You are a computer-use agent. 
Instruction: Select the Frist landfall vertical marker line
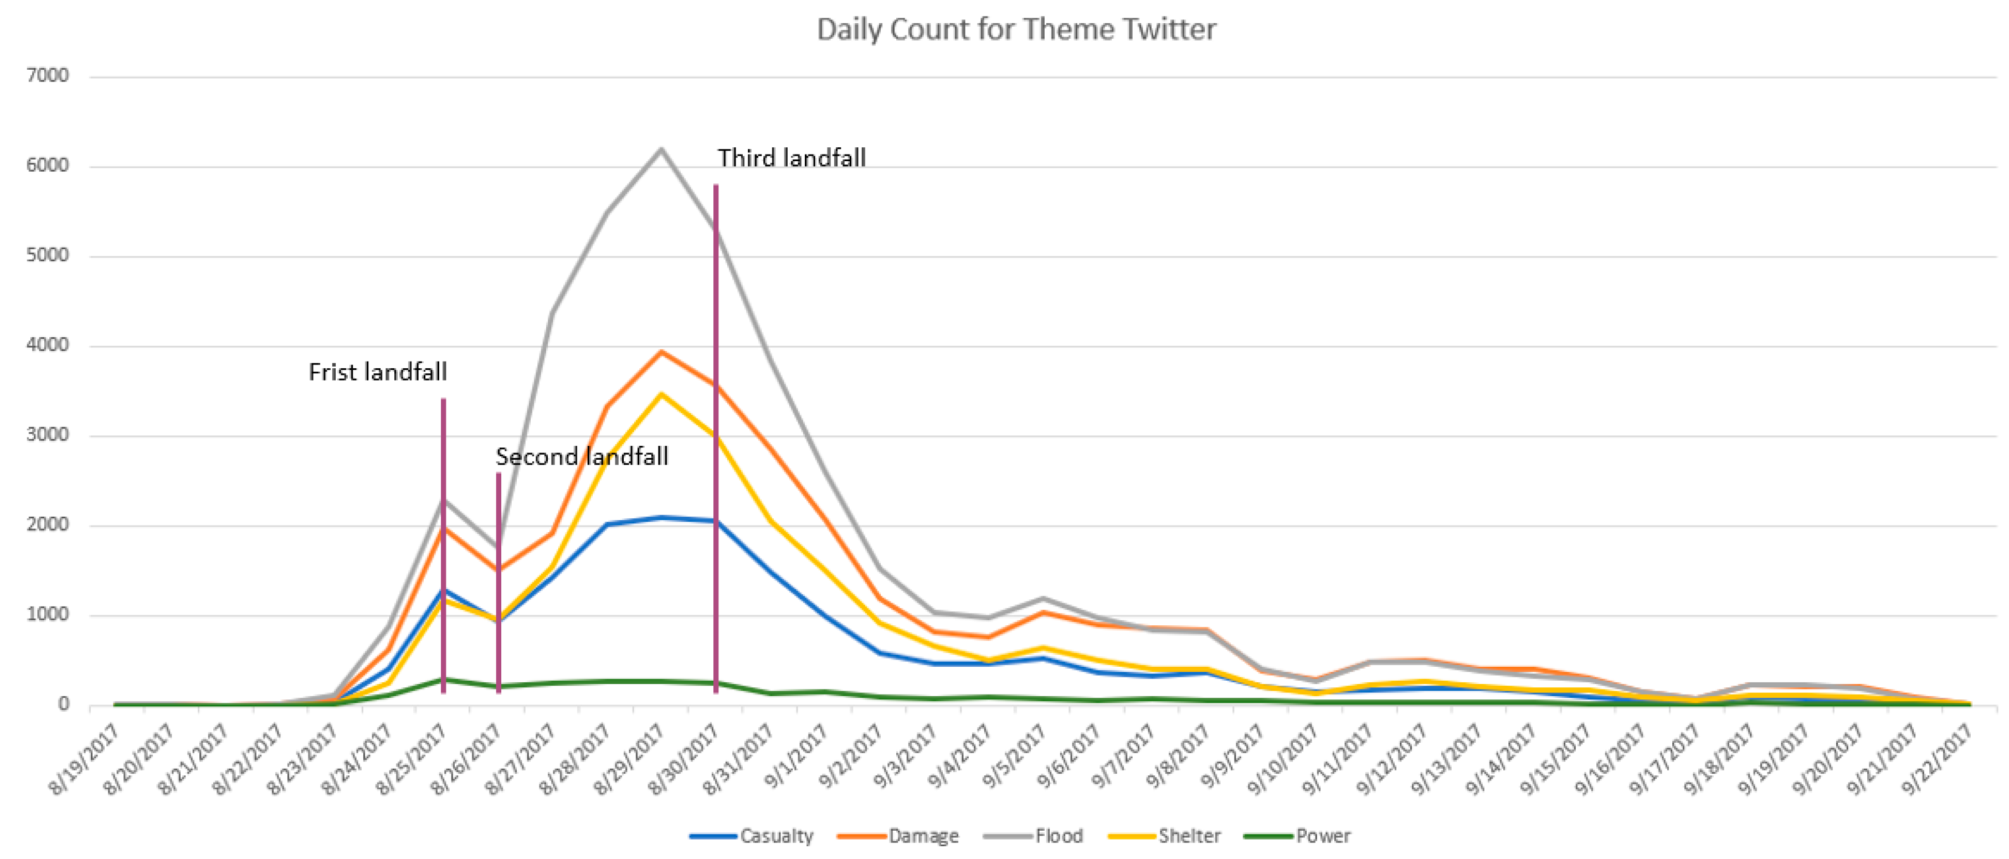[443, 546]
